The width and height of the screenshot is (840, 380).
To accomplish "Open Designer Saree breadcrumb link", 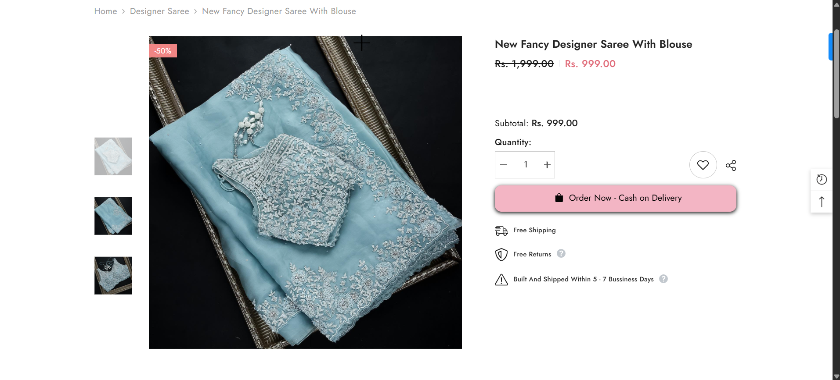I will (159, 11).
